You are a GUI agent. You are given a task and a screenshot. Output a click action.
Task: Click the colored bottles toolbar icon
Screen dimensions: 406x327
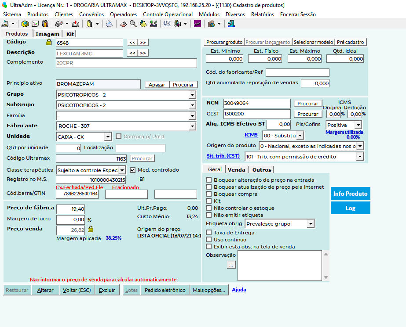pyautogui.click(x=45, y=24)
